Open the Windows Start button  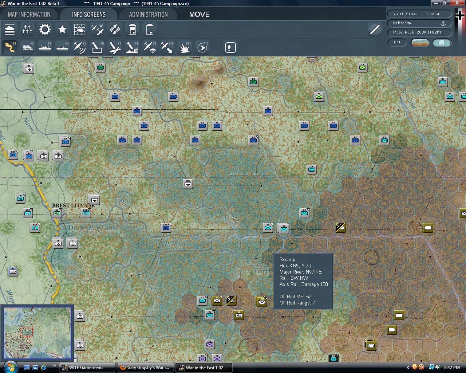coord(10,367)
